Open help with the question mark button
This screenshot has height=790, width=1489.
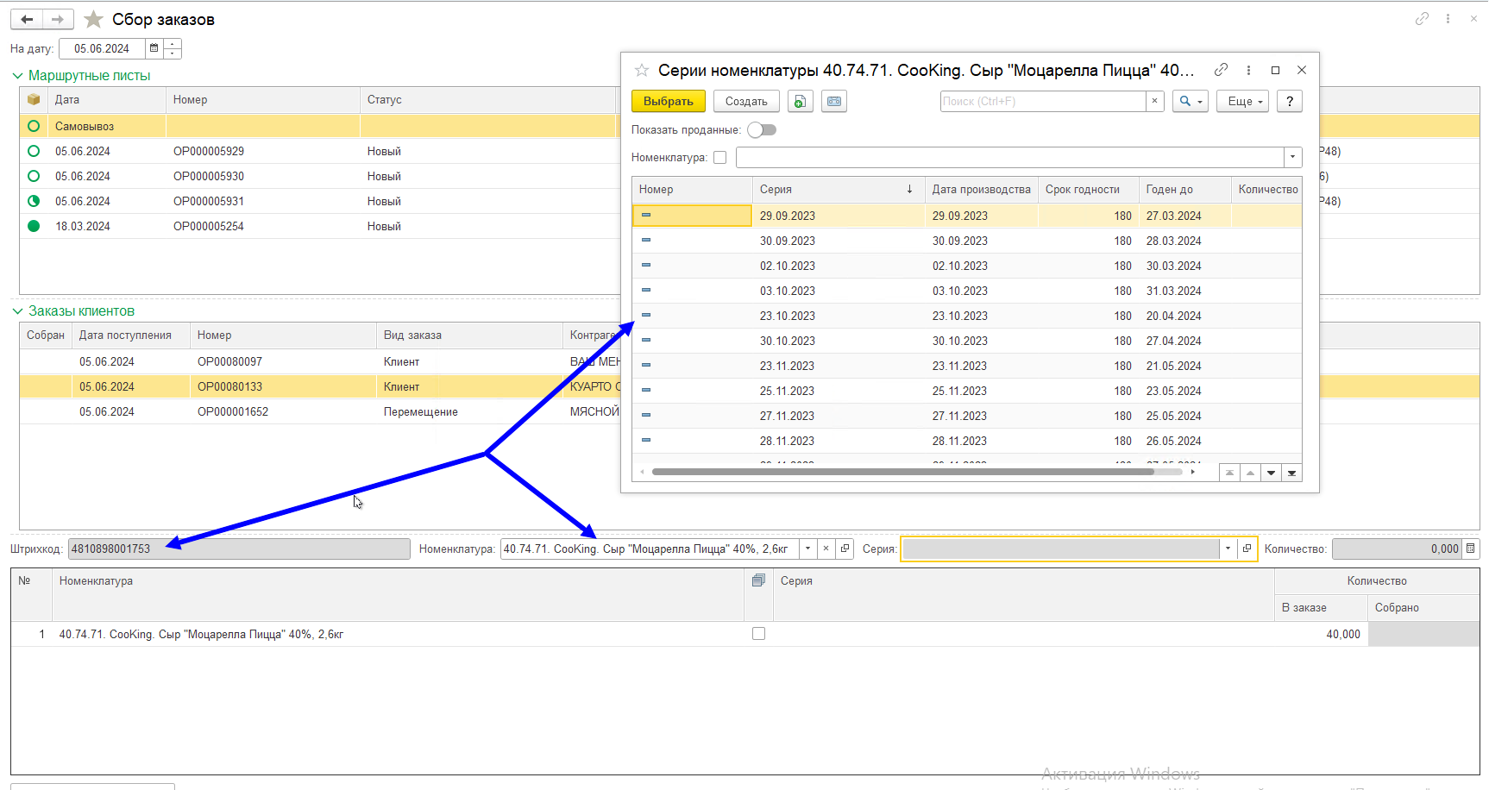pos(1290,101)
